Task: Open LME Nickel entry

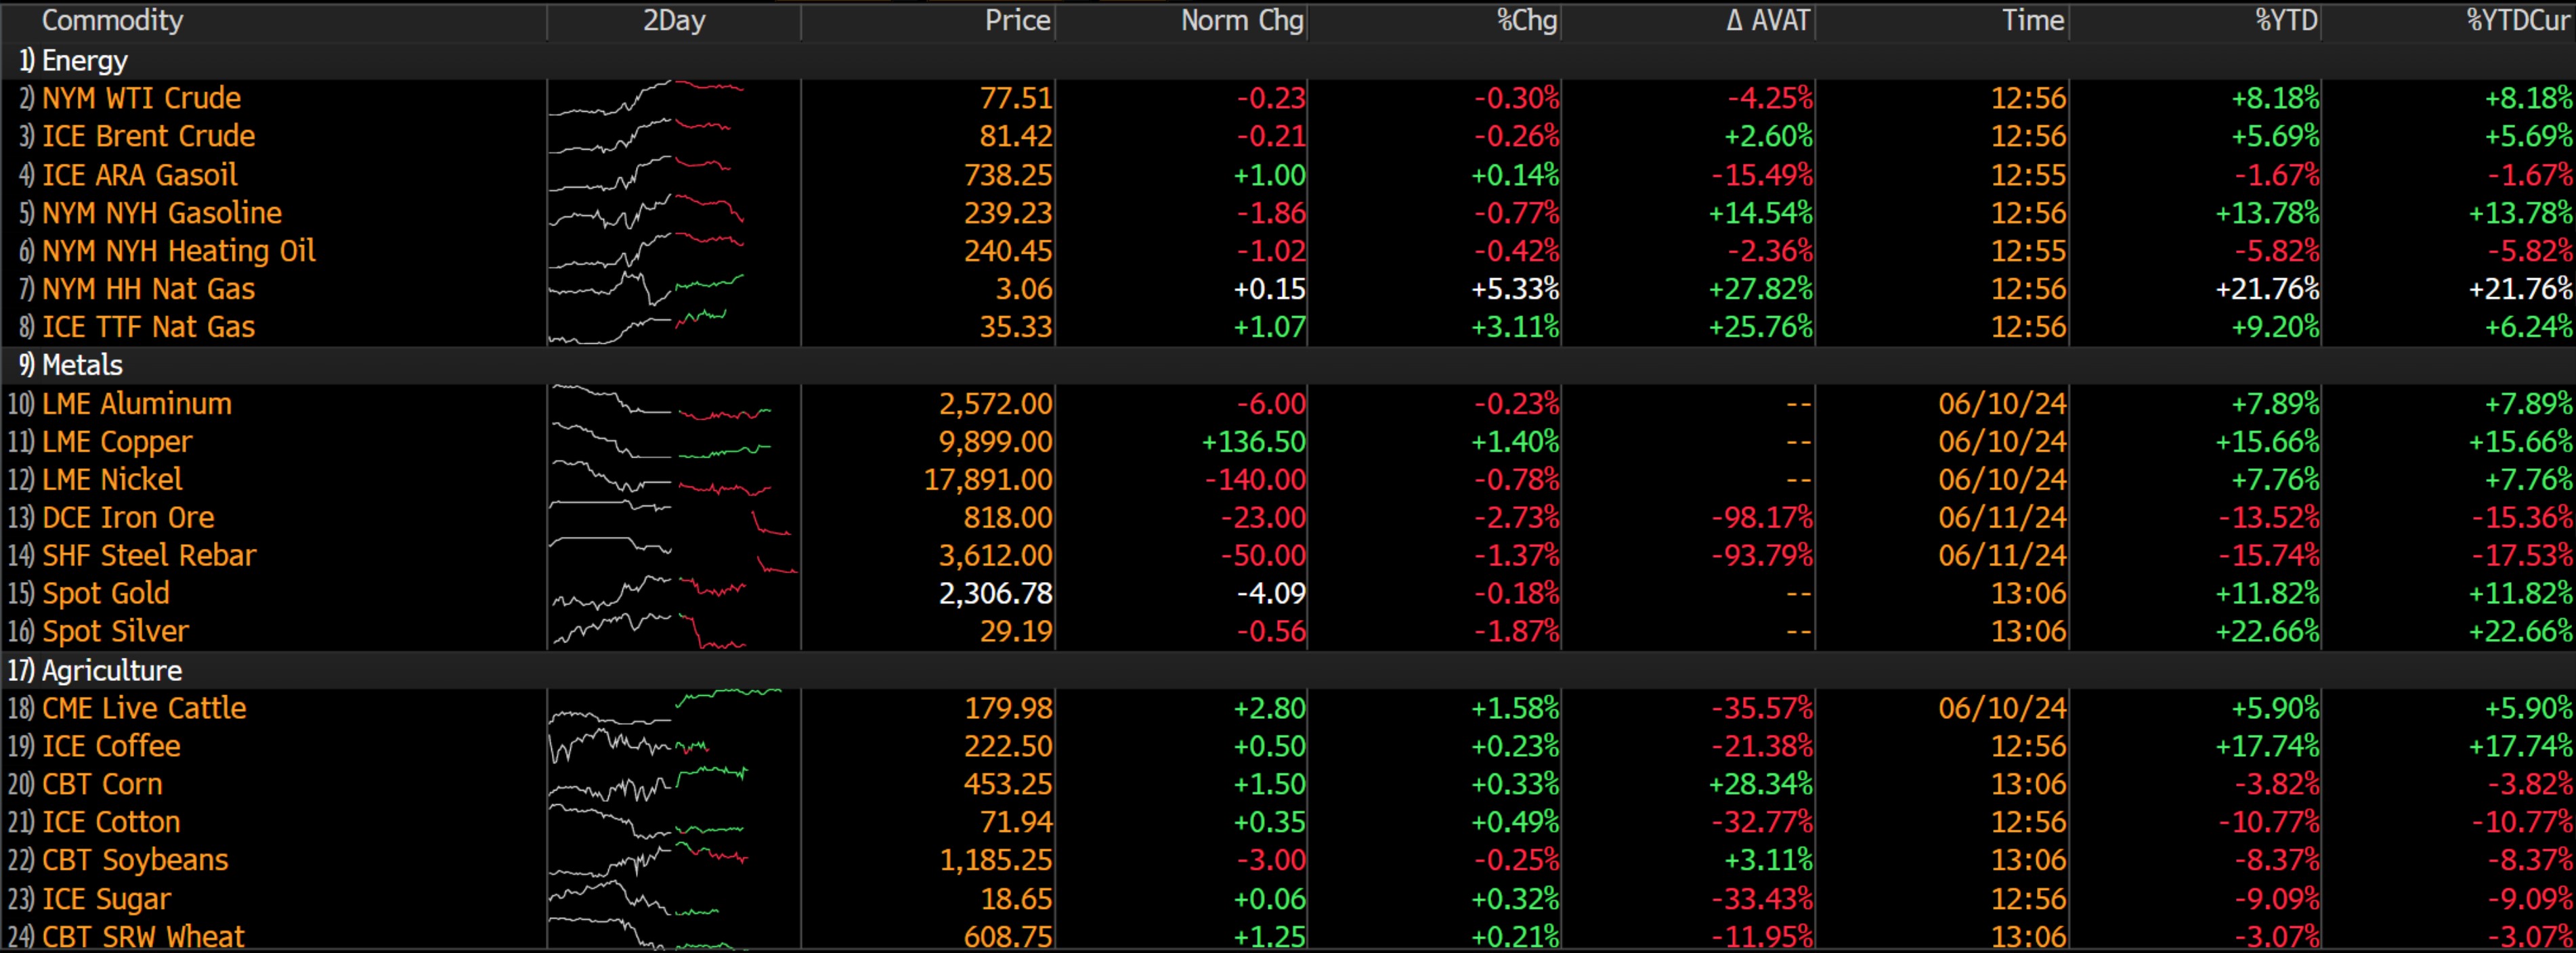Action: click(x=112, y=480)
